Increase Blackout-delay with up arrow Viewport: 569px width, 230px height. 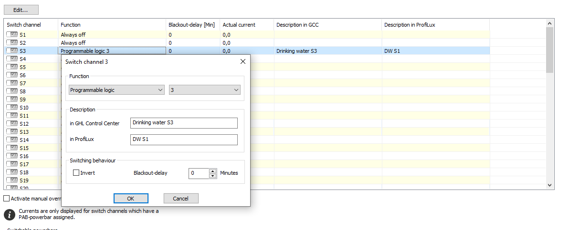pos(212,170)
